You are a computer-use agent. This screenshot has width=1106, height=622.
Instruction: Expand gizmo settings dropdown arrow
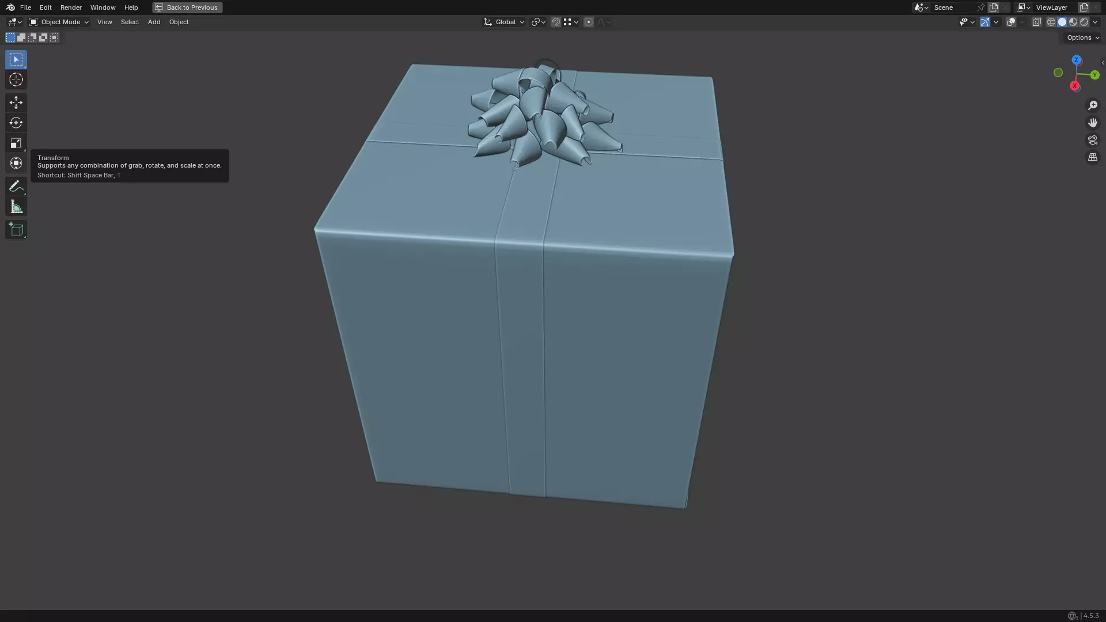[x=996, y=22]
